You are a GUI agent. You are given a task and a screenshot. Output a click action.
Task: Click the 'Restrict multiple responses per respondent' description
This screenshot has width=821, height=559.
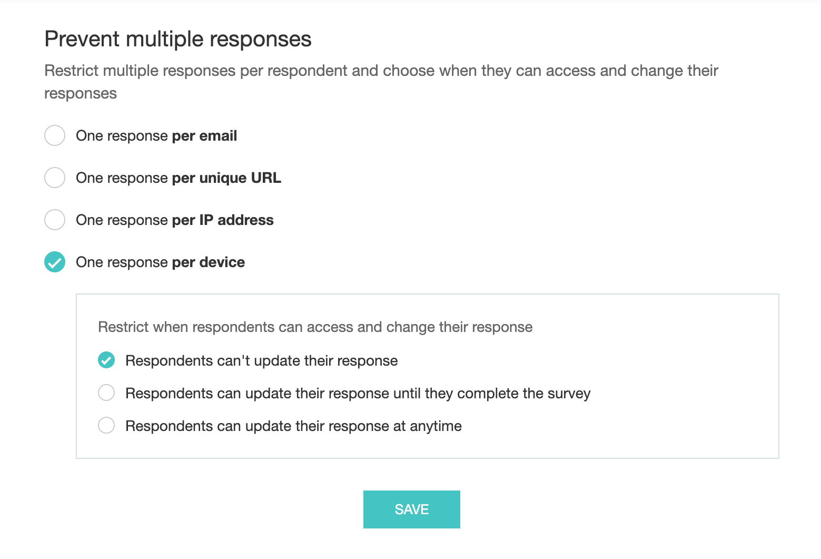point(381,71)
